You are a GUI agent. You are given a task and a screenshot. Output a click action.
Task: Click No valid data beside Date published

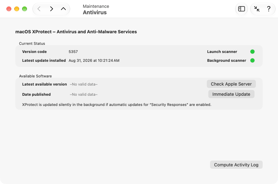(84, 94)
